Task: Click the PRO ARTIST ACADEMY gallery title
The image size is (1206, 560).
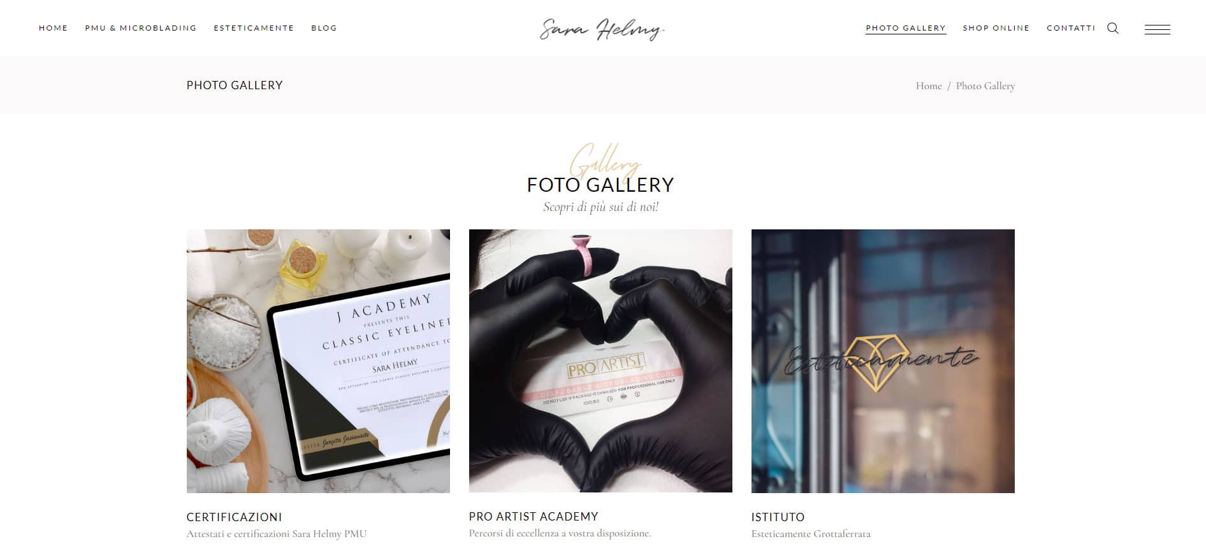Action: (534, 517)
